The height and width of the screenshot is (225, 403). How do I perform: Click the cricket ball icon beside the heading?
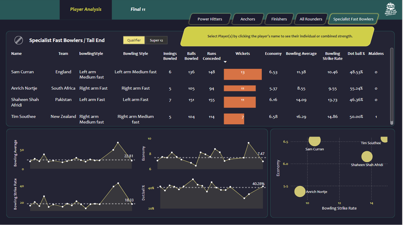18,40
